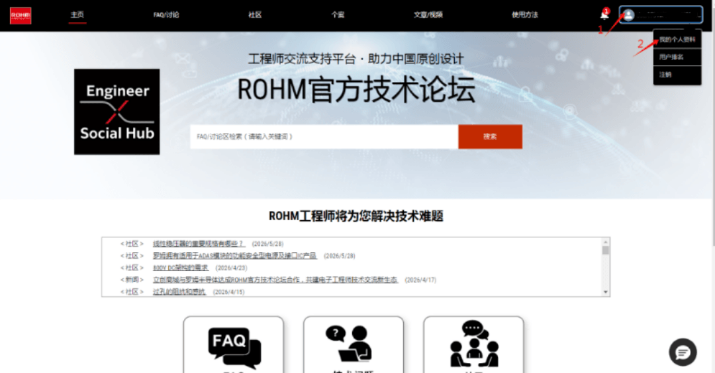715x373 pixels.
Task: Expand the user account dropdown
Action: [661, 15]
